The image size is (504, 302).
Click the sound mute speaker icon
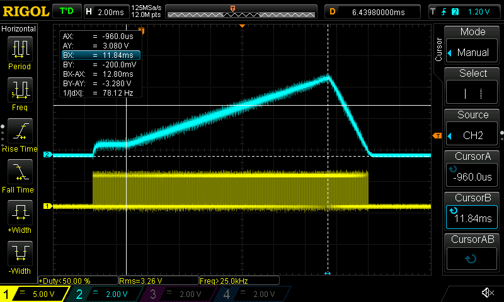[488, 293]
